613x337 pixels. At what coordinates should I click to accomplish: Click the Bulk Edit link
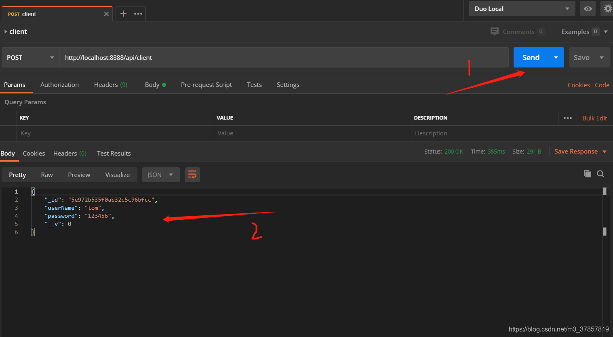(595, 118)
